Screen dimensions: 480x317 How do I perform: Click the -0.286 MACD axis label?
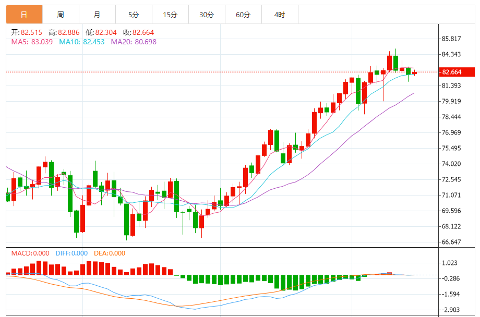coord(450,278)
